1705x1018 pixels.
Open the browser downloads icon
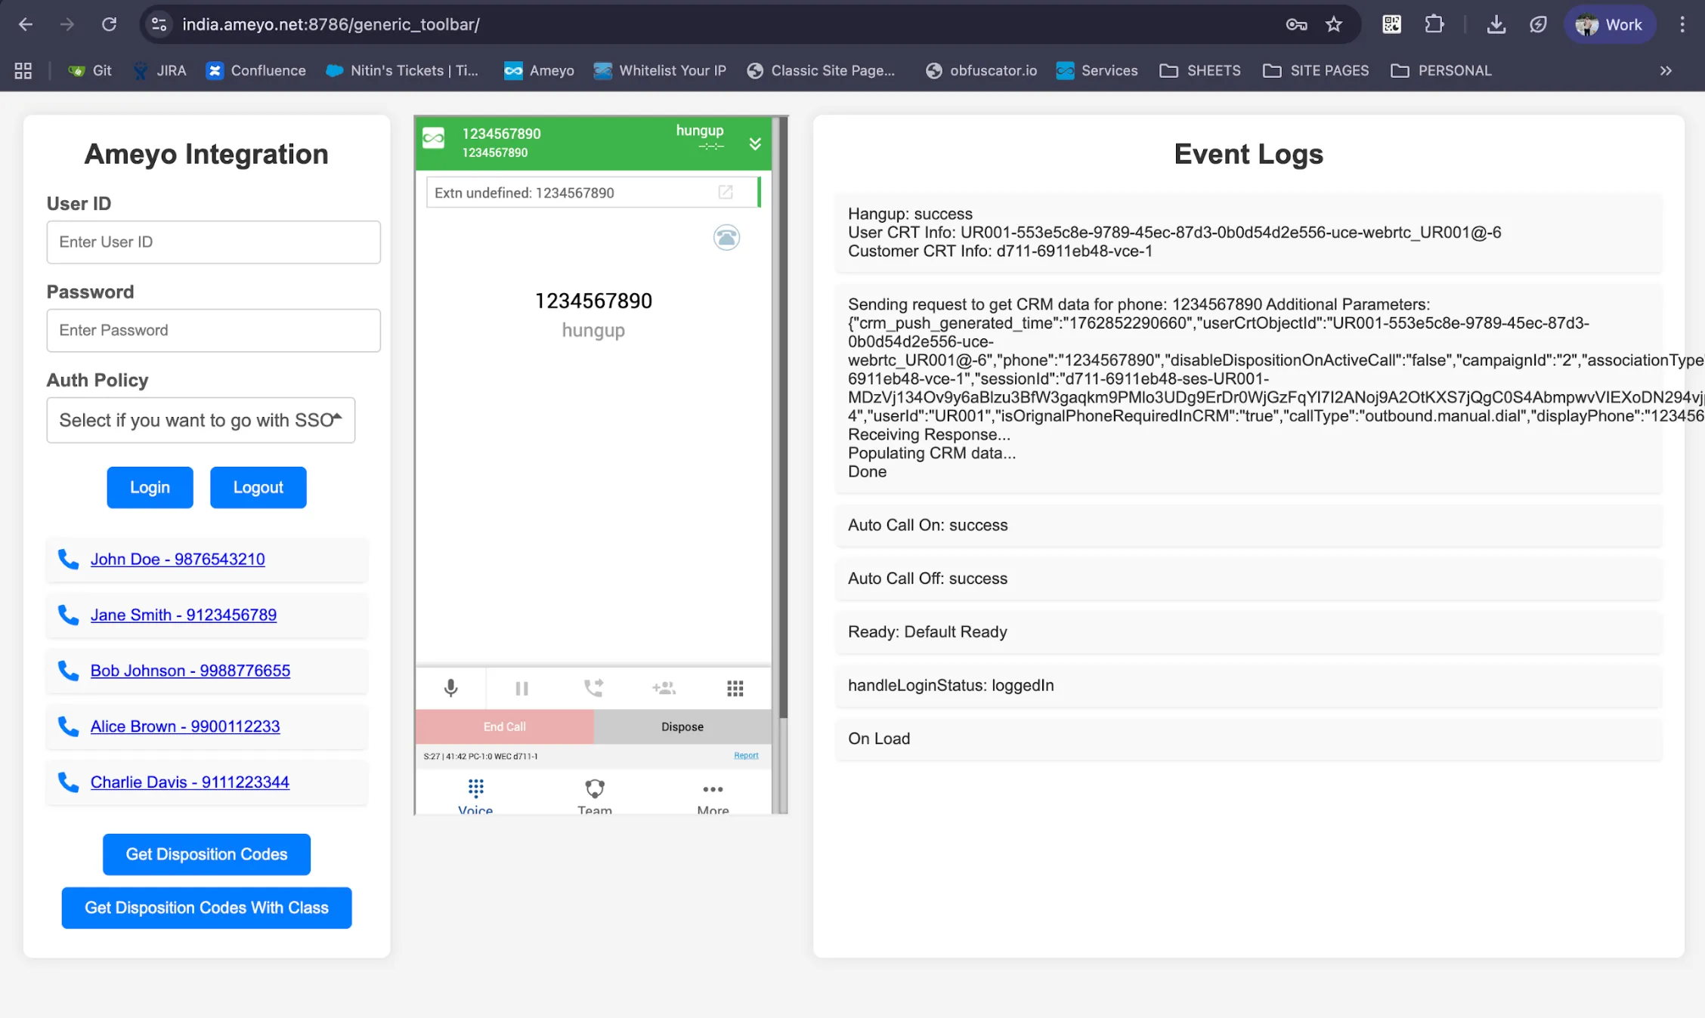click(x=1496, y=24)
